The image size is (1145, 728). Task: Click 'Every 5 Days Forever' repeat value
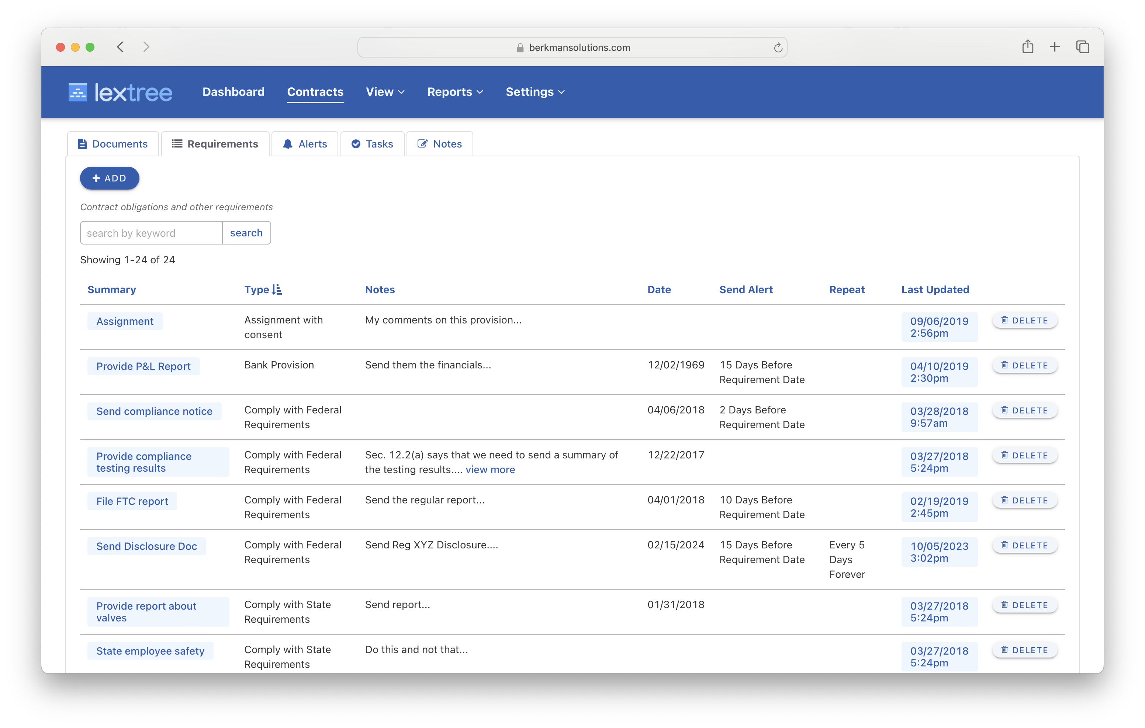(x=847, y=560)
